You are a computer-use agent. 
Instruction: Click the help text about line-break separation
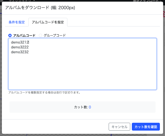[44, 92]
